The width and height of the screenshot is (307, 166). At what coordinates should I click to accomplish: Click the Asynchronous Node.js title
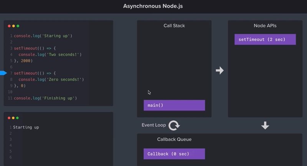[153, 6]
